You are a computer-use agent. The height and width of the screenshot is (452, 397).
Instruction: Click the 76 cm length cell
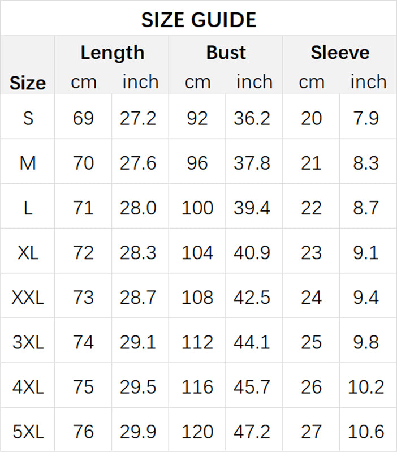coord(83,432)
